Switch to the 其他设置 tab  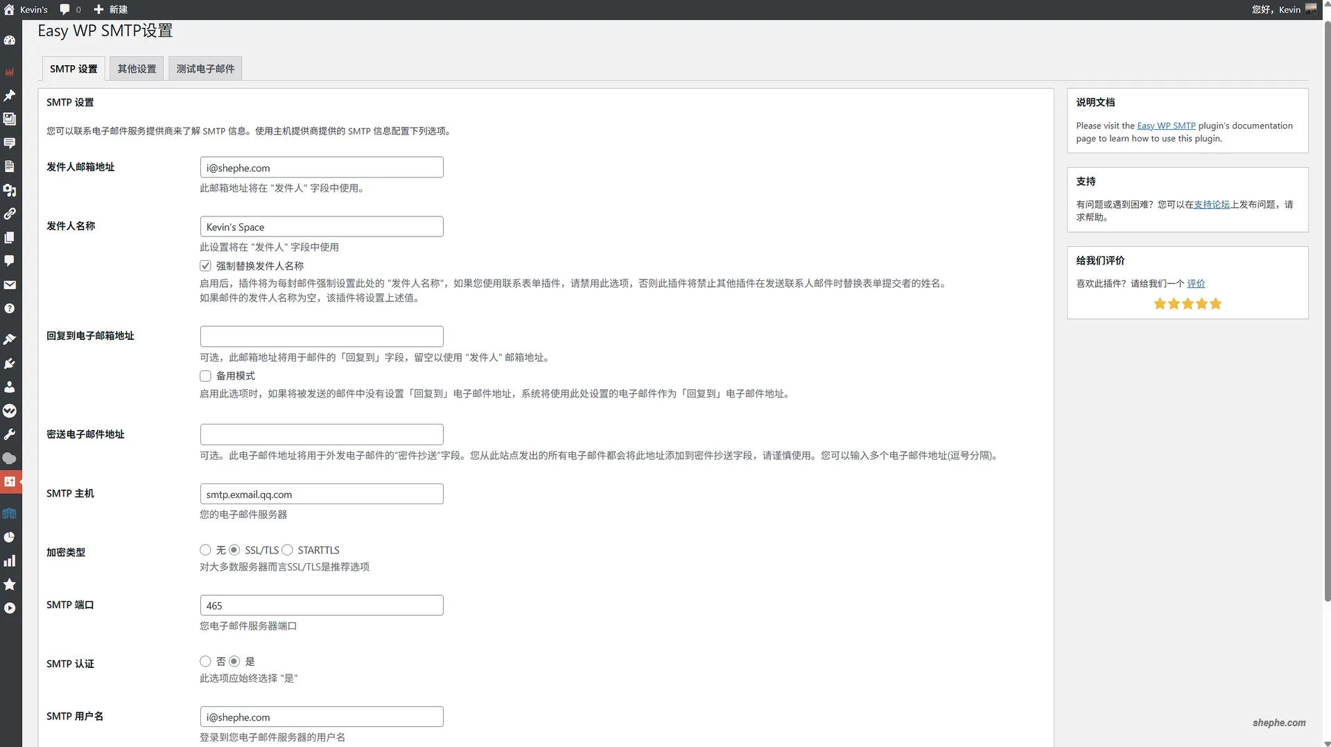coord(137,69)
